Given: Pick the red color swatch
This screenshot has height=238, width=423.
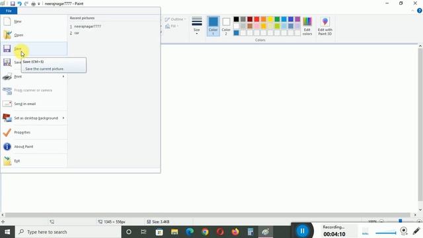Looking at the screenshot, I should coord(256,19).
